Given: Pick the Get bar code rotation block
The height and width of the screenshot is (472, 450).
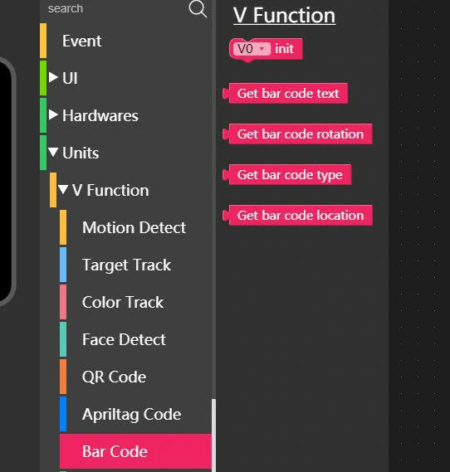Looking at the screenshot, I should [297, 134].
